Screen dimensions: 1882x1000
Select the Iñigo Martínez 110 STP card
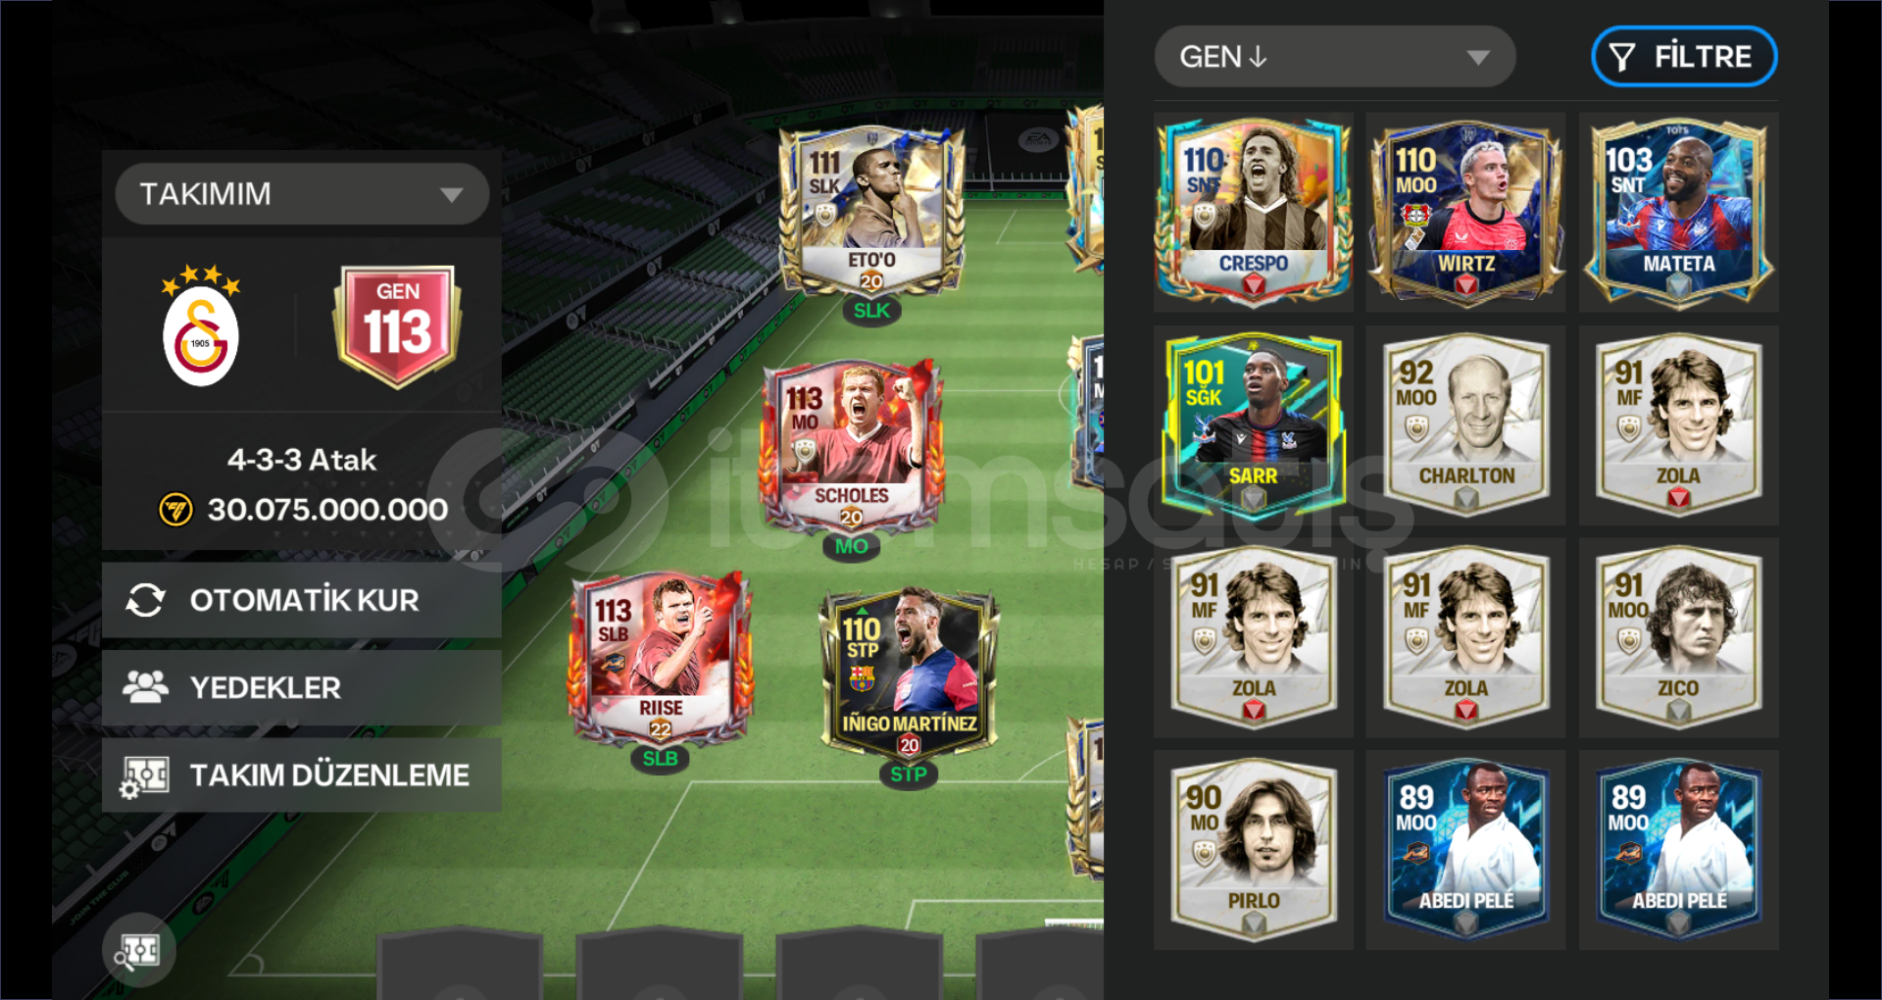pyautogui.click(x=909, y=675)
